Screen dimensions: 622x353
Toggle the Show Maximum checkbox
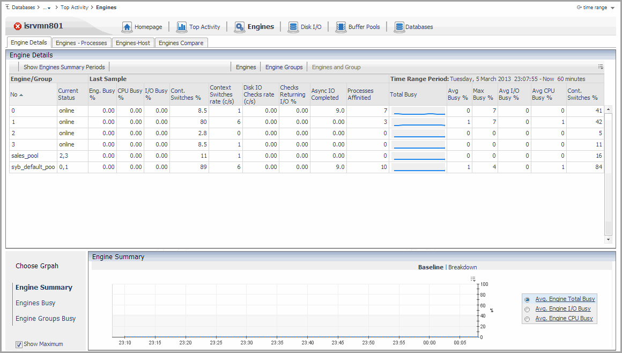pyautogui.click(x=19, y=344)
